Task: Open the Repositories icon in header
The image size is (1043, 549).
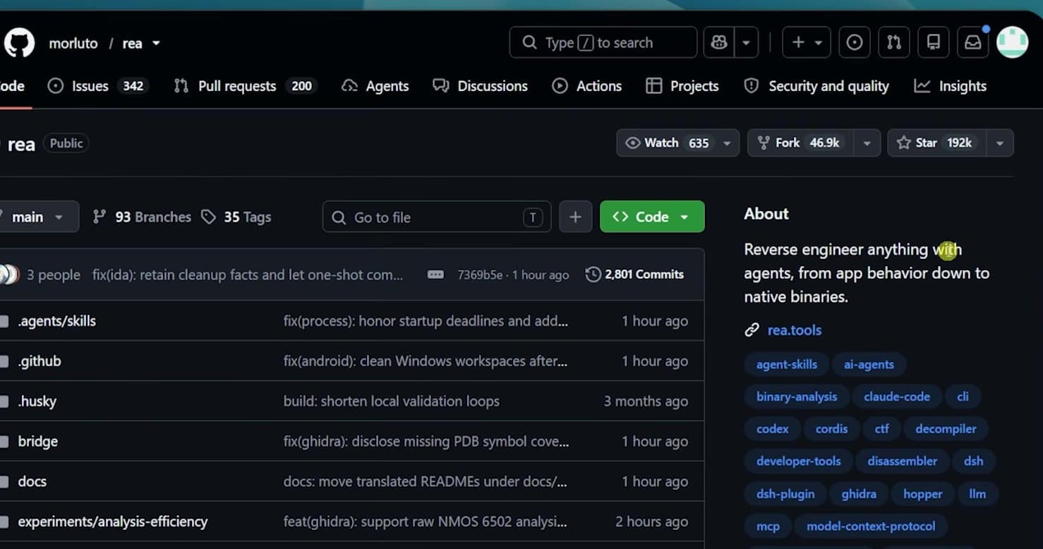Action: (934, 43)
